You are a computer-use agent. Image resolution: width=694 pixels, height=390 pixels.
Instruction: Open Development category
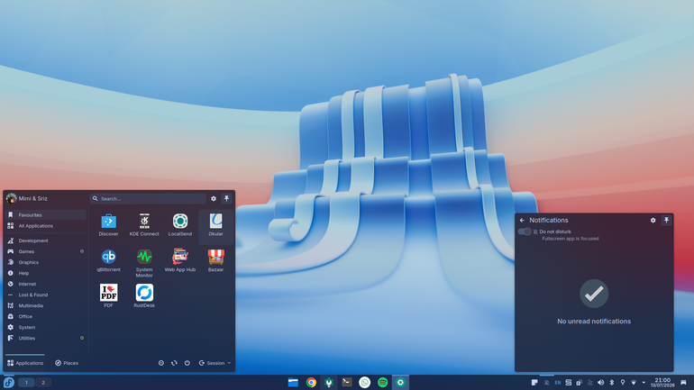46,240
